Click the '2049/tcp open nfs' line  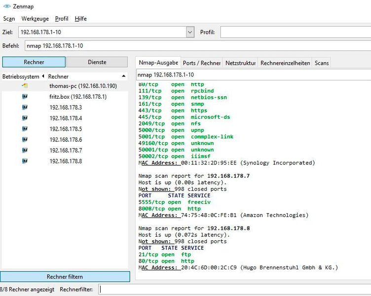point(169,123)
